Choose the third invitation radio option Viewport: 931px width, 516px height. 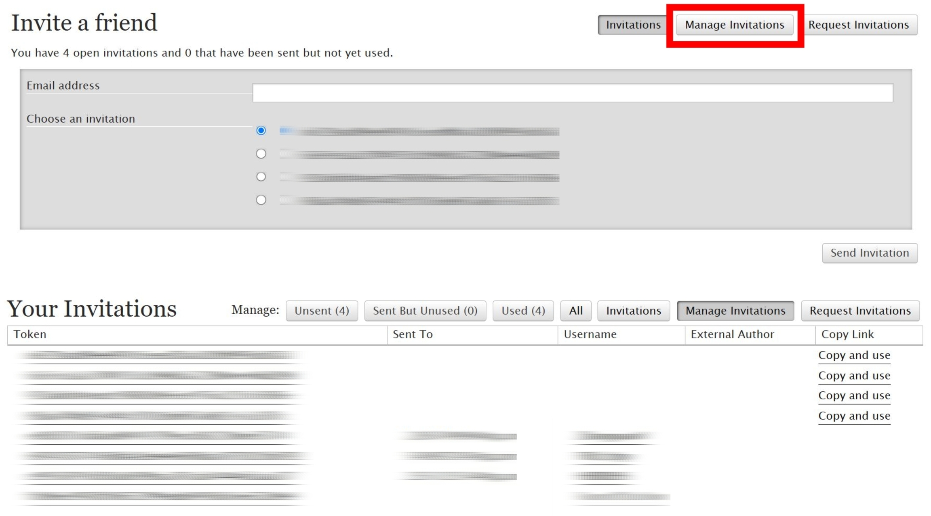click(261, 177)
